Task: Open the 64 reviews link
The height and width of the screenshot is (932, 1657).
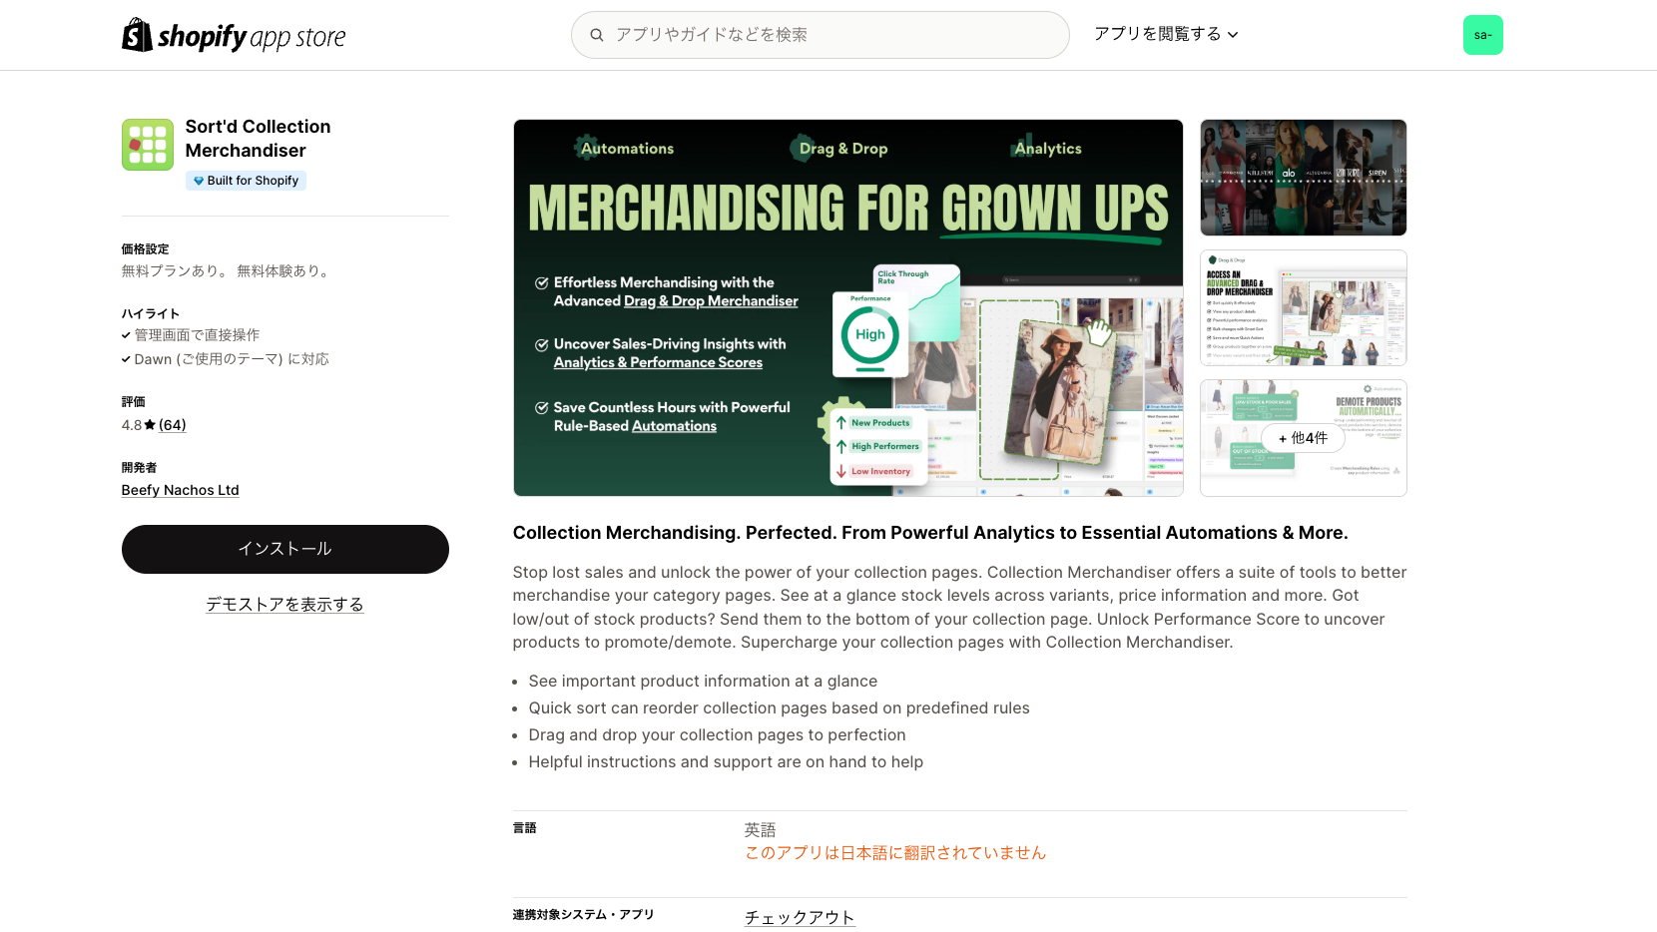Action: [x=173, y=425]
